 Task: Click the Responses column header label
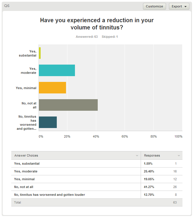(x=152, y=156)
